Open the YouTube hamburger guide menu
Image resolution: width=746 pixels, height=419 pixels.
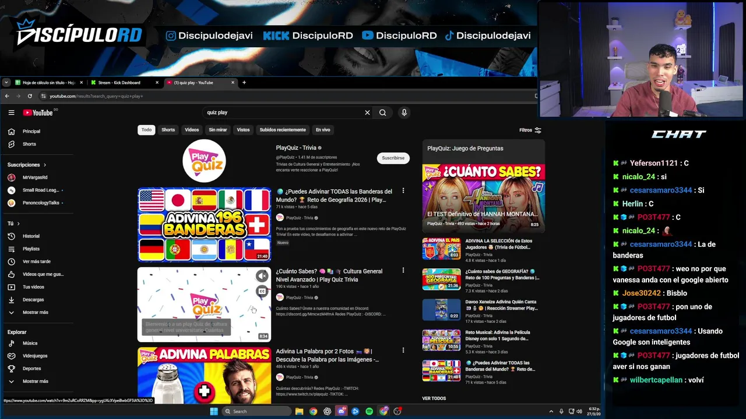[x=11, y=112]
